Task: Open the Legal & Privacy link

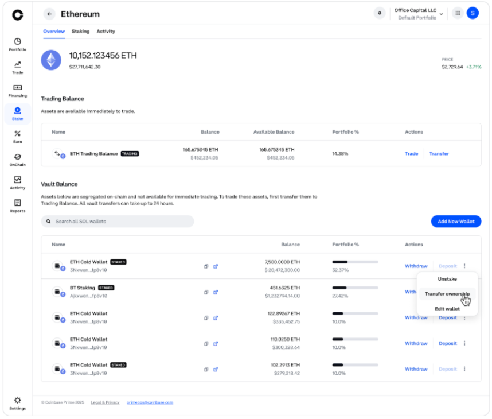Action: pyautogui.click(x=105, y=402)
